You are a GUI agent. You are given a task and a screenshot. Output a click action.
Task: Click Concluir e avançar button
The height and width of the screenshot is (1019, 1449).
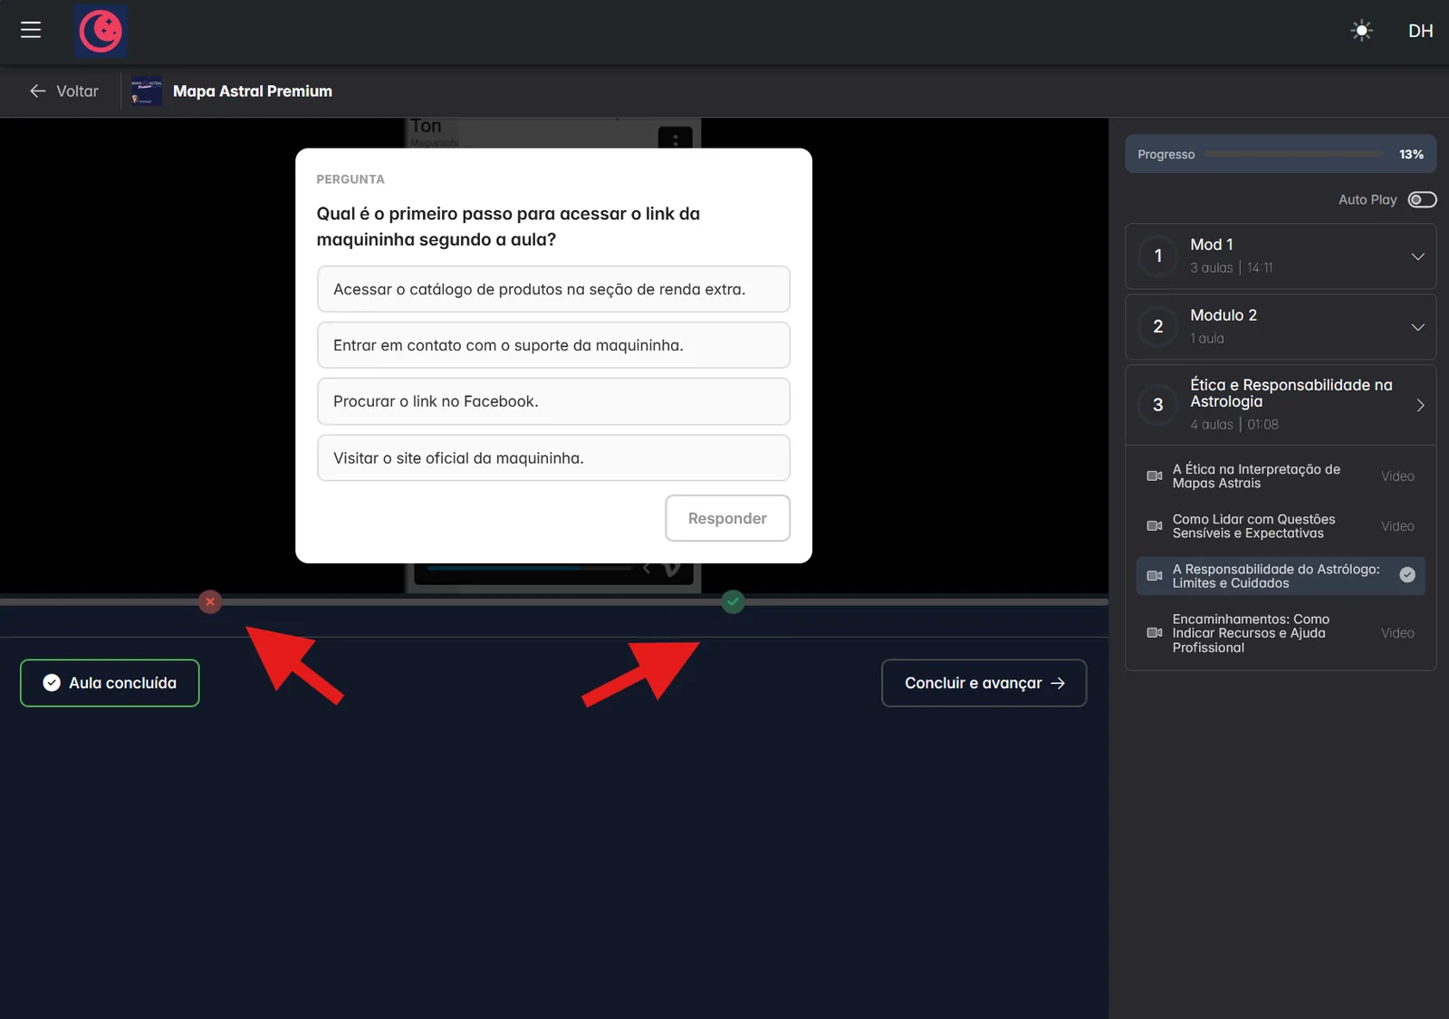pyautogui.click(x=984, y=683)
